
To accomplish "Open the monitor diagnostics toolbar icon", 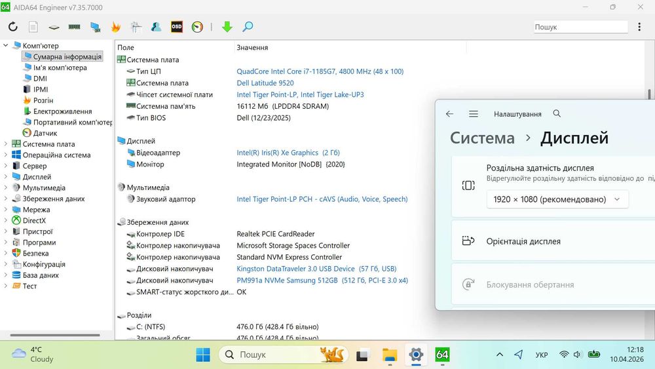I will [x=95, y=27].
